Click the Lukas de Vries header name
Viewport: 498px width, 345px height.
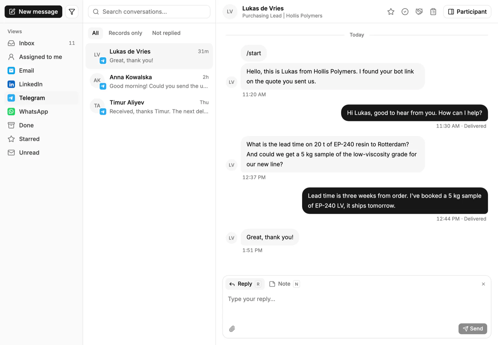(x=263, y=8)
